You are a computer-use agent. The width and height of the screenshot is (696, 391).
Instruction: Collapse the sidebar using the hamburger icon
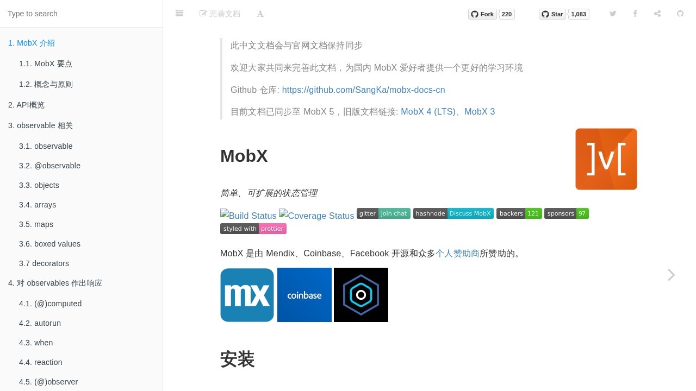coord(179,14)
